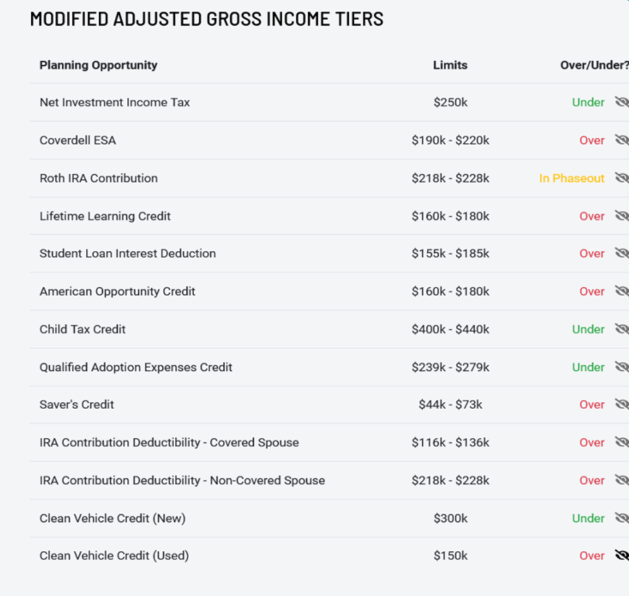Click hide icon for Qualified Adoption Expenses Credit
629x596 pixels.
click(622, 366)
